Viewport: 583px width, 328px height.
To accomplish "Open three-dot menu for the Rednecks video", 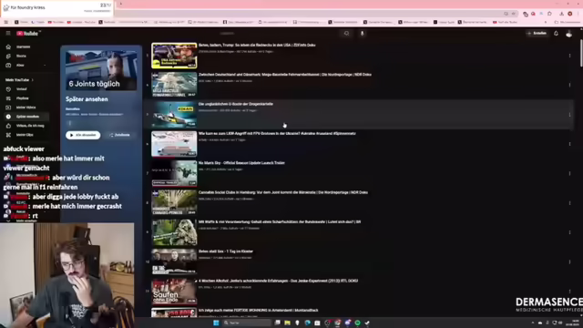I will (569, 56).
